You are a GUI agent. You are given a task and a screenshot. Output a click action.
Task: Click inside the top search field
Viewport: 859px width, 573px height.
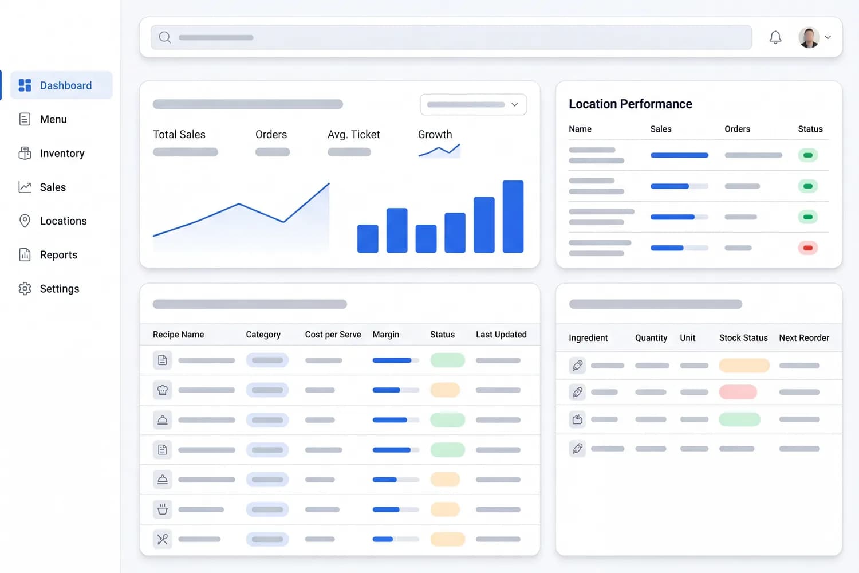click(451, 37)
